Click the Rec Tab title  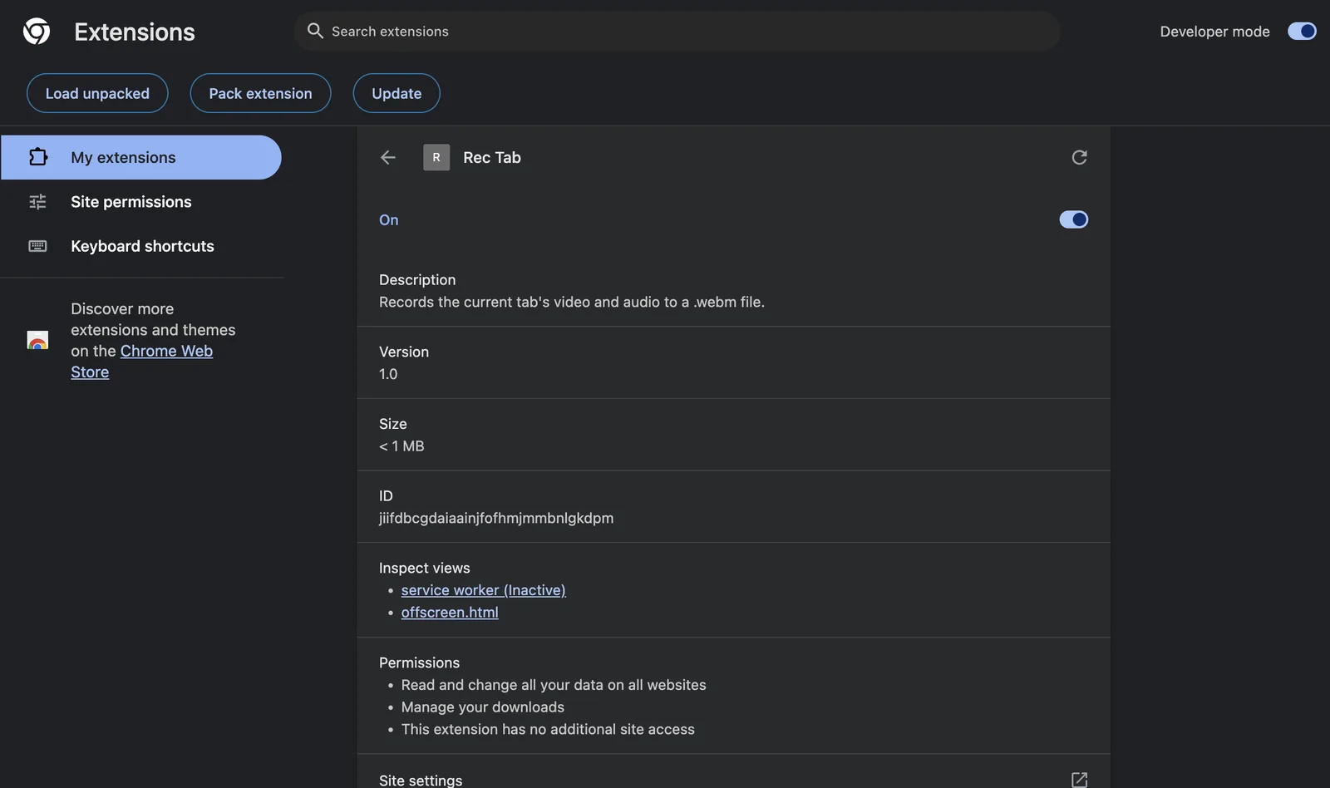(492, 157)
